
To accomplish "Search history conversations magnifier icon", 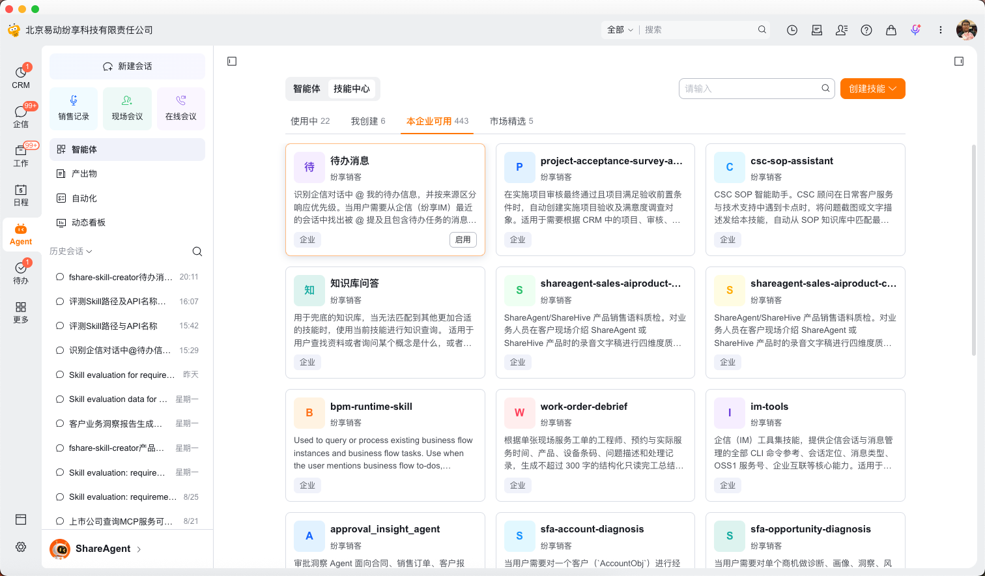I will [x=197, y=252].
